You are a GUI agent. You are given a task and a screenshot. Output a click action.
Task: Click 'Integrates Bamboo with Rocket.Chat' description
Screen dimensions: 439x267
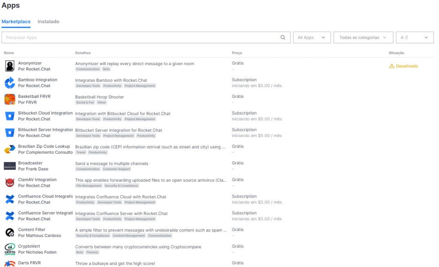click(111, 80)
